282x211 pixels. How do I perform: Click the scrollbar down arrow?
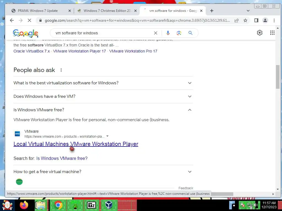[278, 189]
